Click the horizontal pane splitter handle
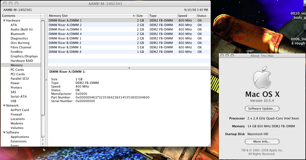This screenshot has width=306, height=160. [x=129, y=68]
